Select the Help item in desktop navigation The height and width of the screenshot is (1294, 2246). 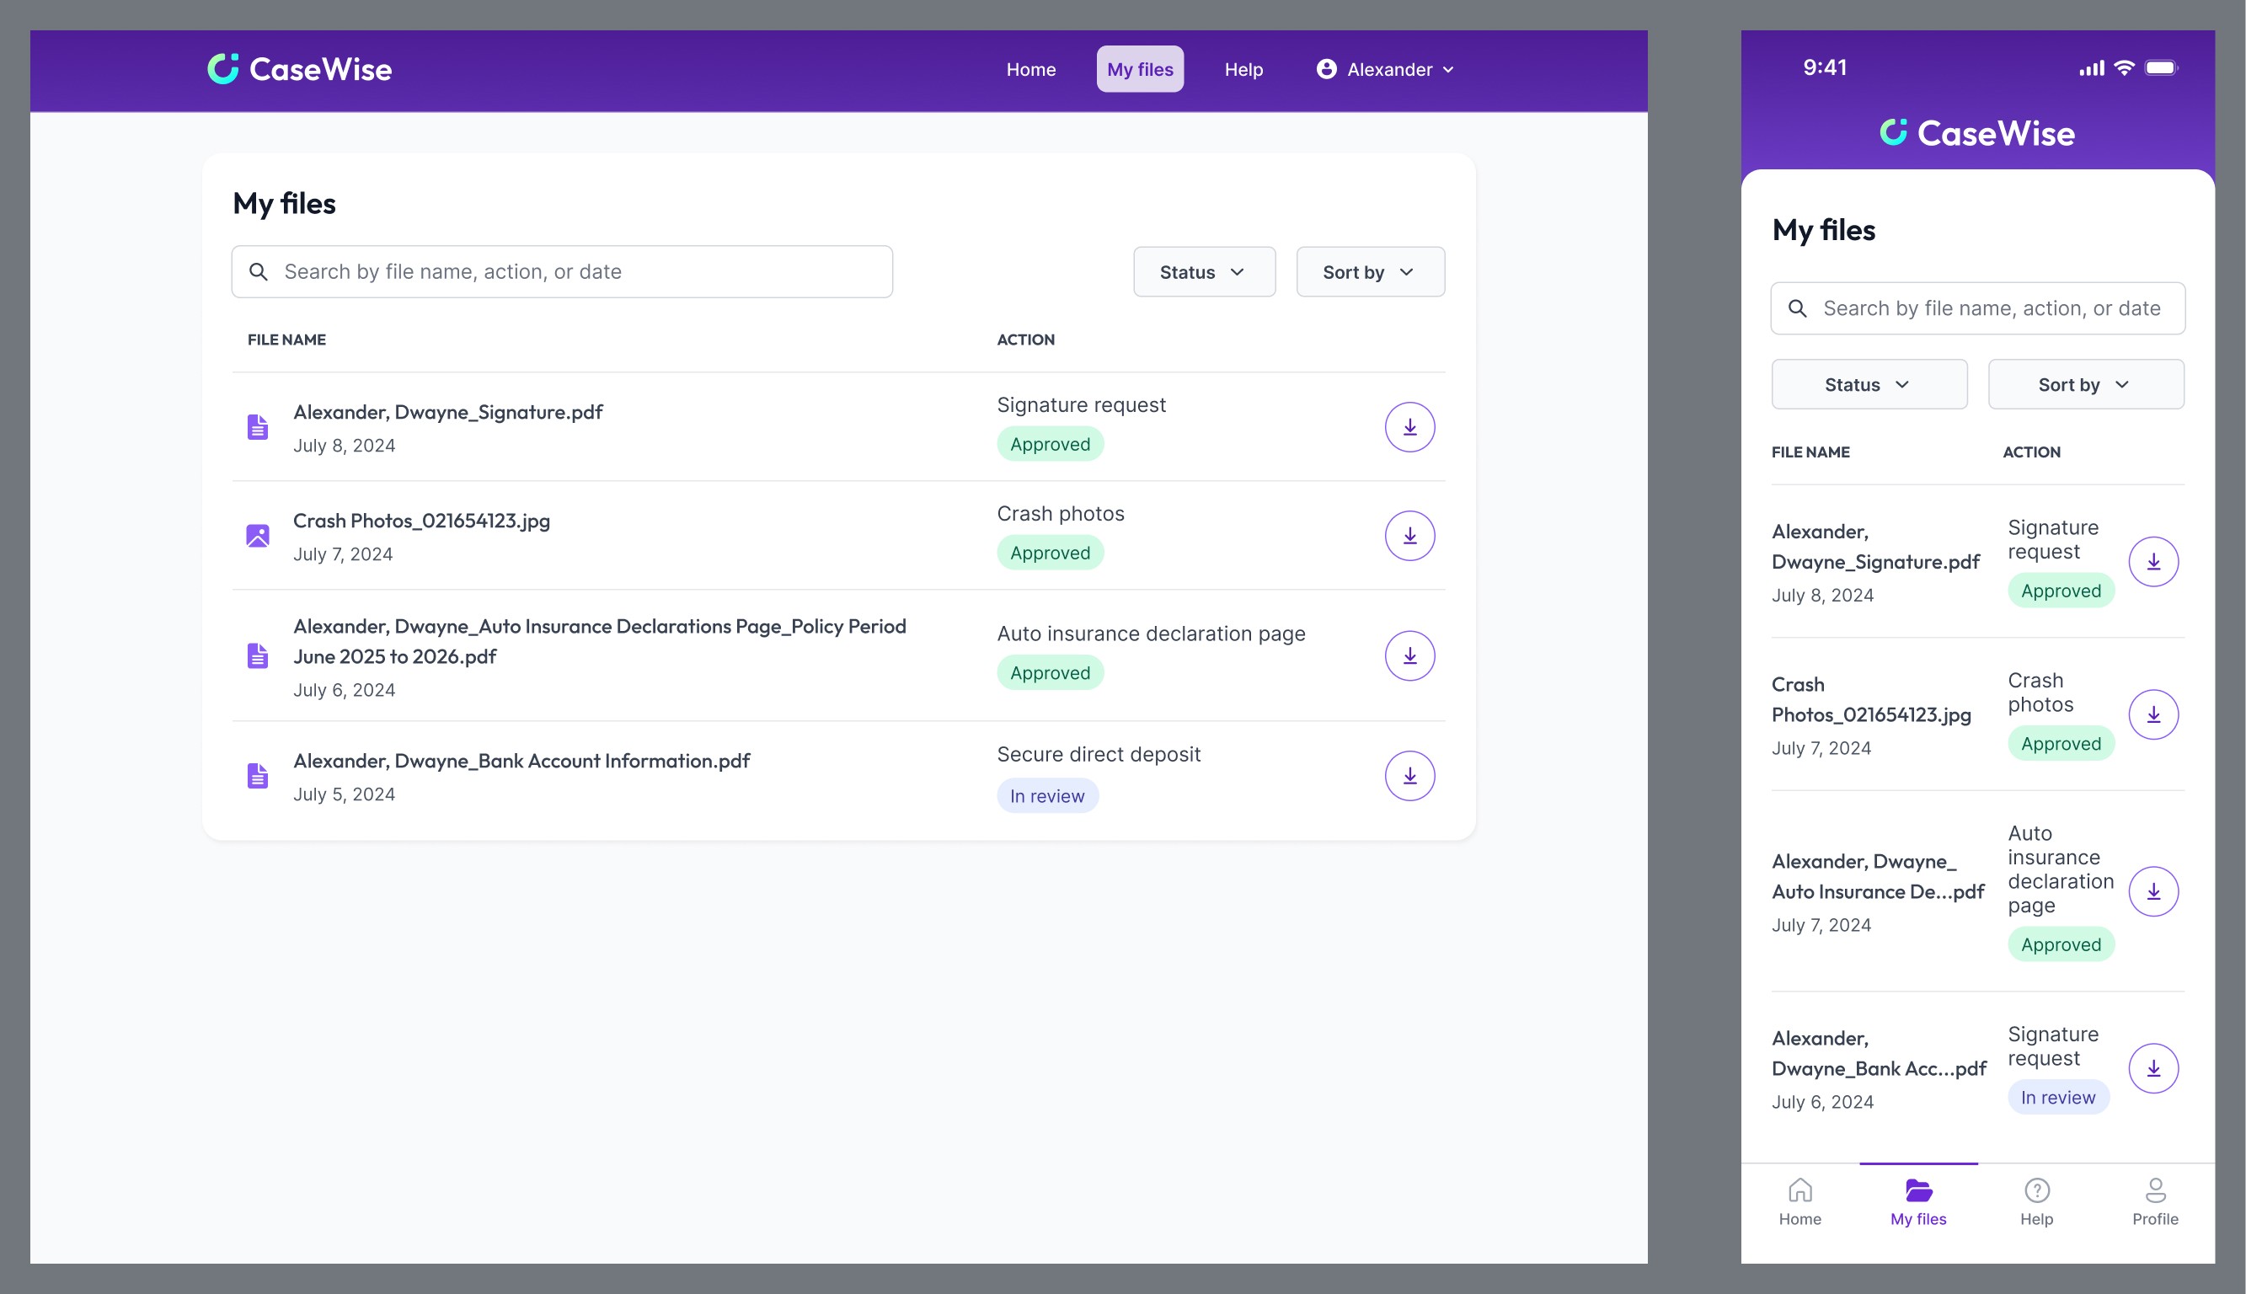[1243, 69]
